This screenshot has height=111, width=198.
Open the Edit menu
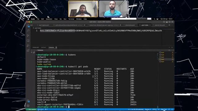click(43, 19)
